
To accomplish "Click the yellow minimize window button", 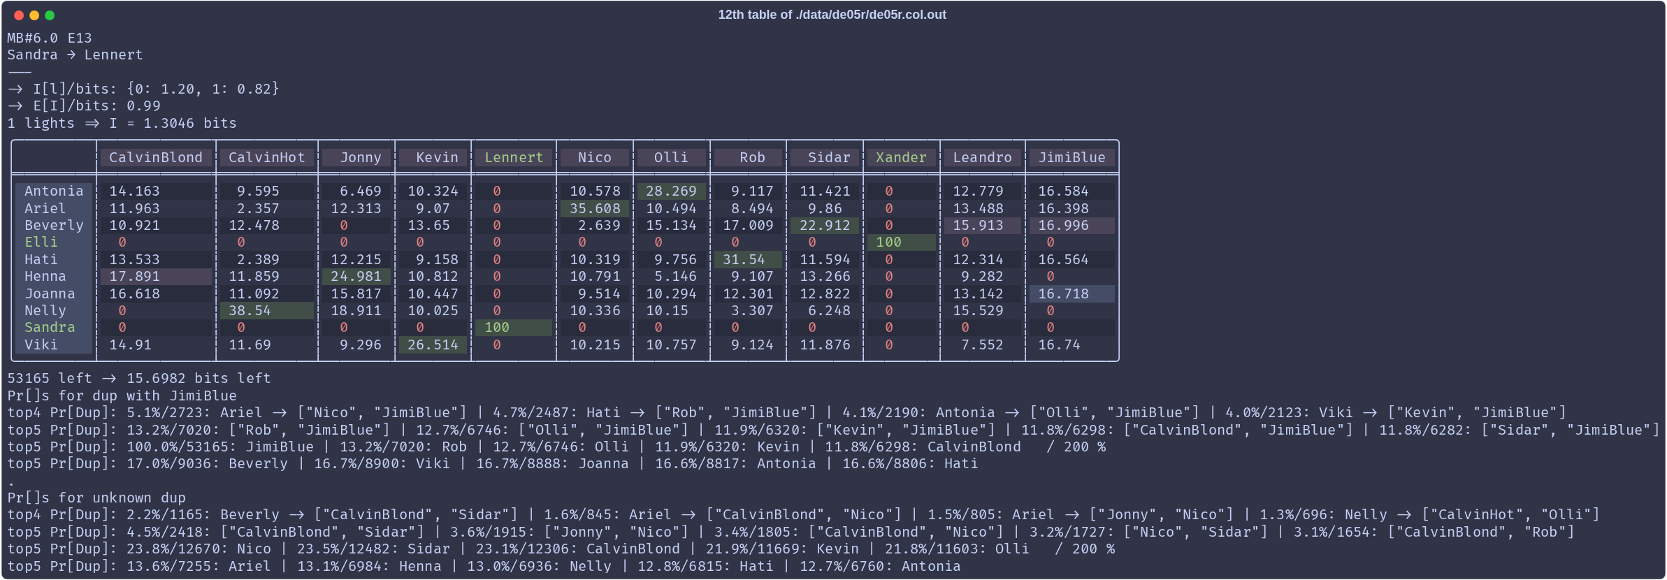I will click(x=34, y=15).
